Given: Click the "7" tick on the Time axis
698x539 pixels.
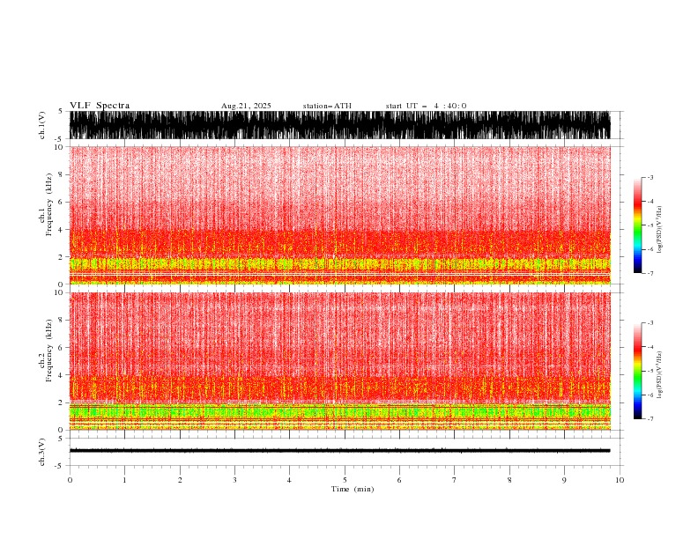Looking at the screenshot, I should point(455,480).
